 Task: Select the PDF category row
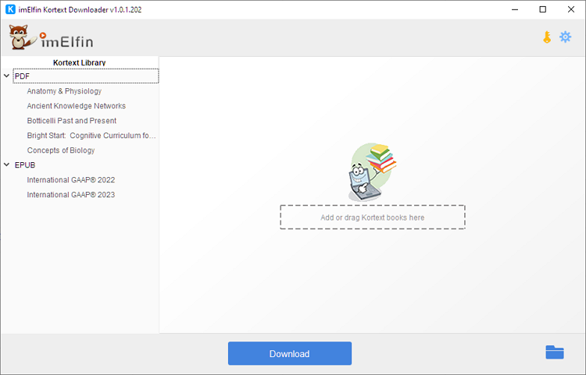[86, 76]
